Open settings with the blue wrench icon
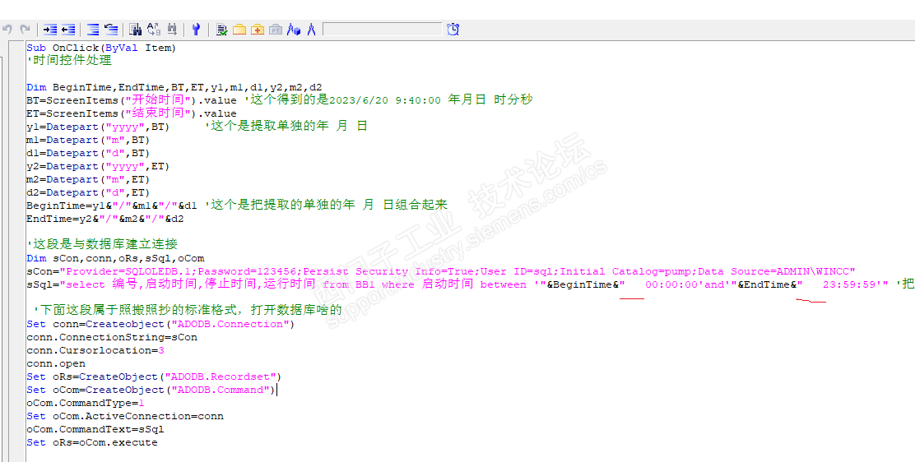Image resolution: width=915 pixels, height=462 pixels. tap(196, 29)
